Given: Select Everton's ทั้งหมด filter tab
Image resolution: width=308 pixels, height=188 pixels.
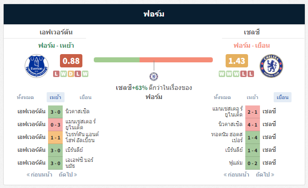Looking at the screenshot, I should coord(25,97).
